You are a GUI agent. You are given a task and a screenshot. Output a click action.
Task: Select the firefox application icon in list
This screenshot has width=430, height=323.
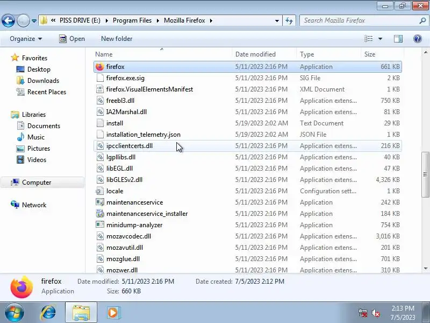pos(100,67)
